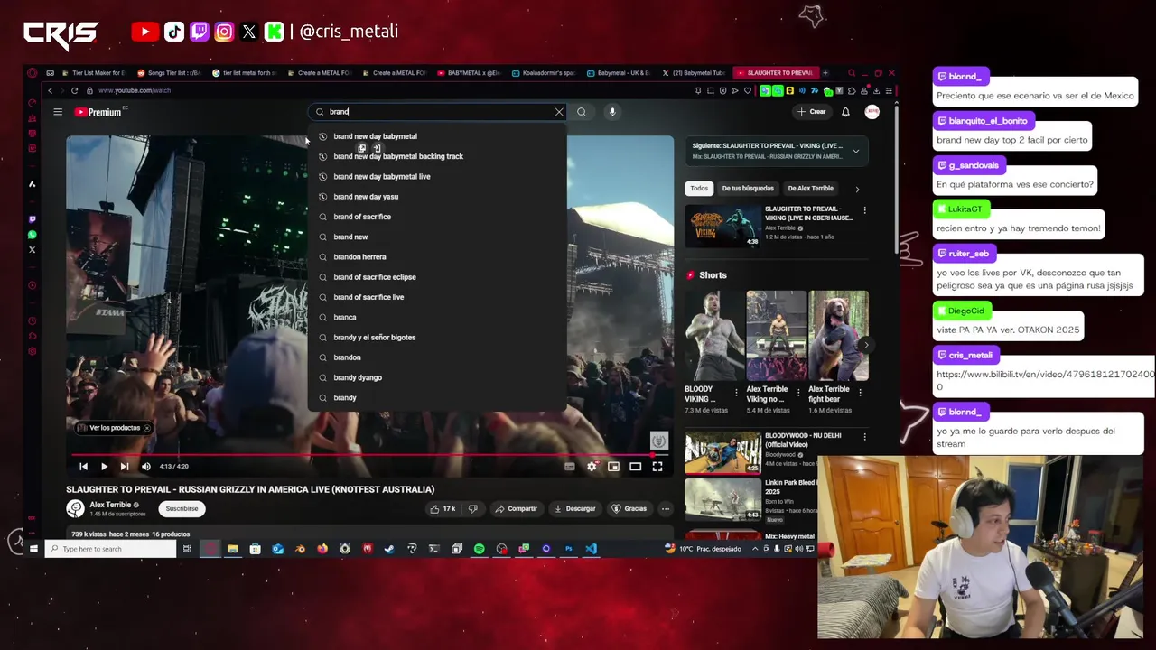Select the 'De Alex Terrible' filter chip

point(811,189)
